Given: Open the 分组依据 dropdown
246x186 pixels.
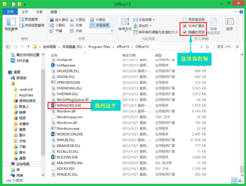Looking at the screenshot, I should click(144, 20).
